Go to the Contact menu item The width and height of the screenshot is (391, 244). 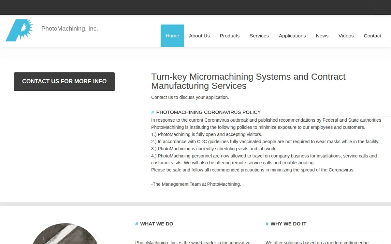(372, 36)
